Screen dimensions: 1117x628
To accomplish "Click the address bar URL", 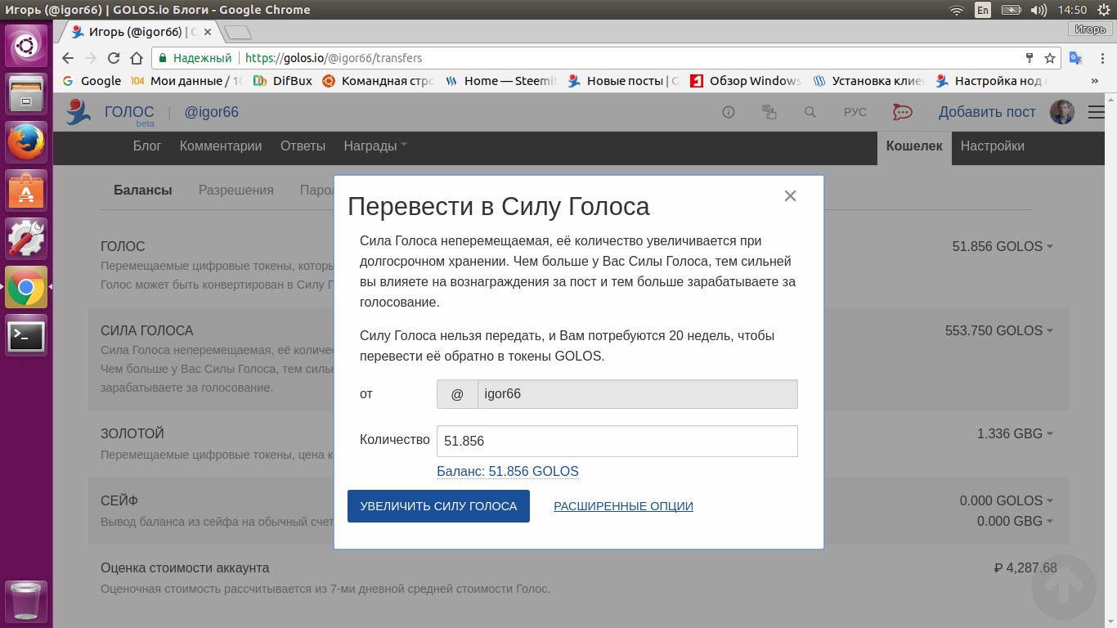I will coord(334,58).
